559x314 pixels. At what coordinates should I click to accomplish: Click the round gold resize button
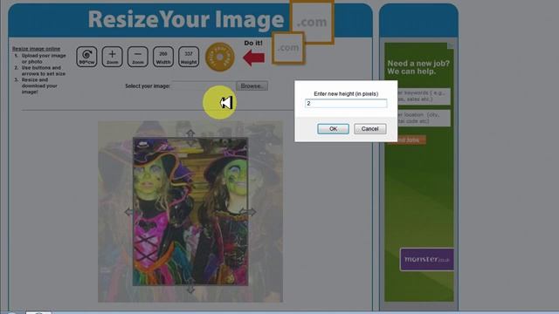pyautogui.click(x=220, y=57)
